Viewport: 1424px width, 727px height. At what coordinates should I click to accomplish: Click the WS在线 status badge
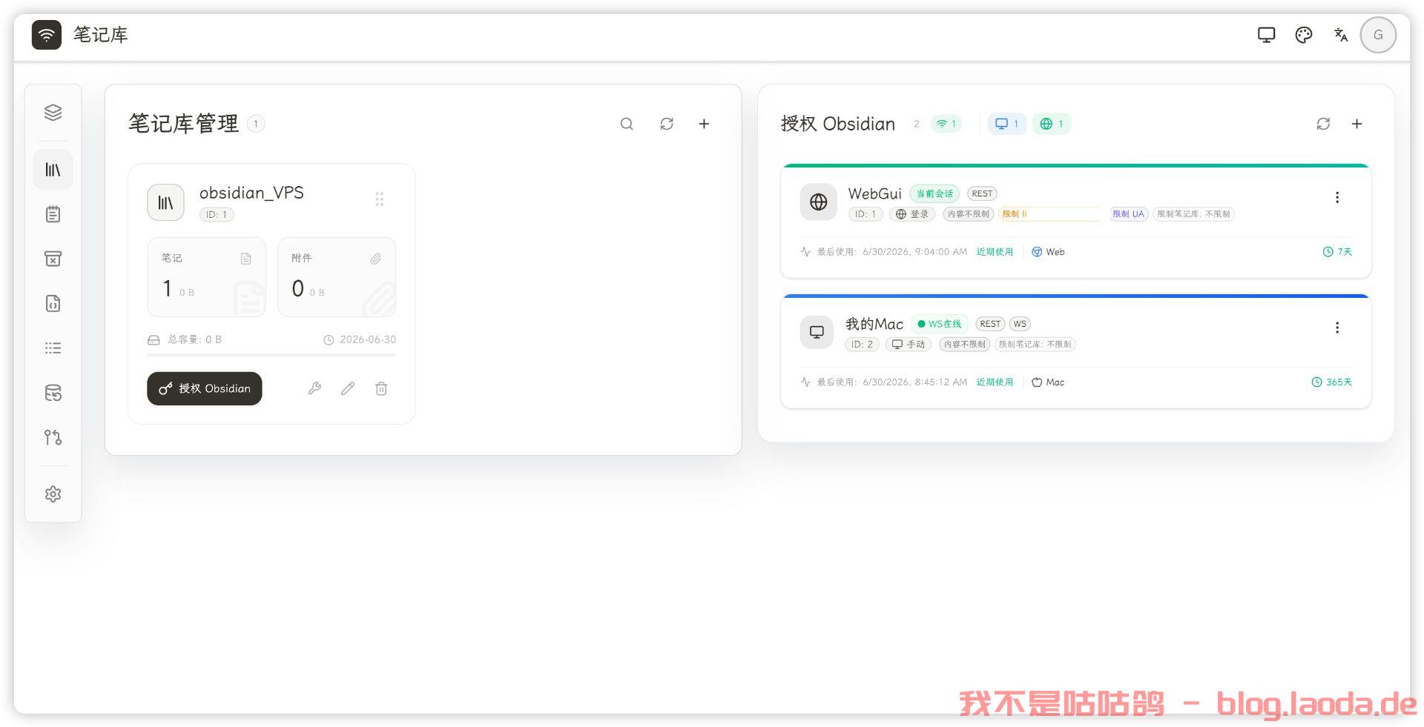pyautogui.click(x=940, y=324)
